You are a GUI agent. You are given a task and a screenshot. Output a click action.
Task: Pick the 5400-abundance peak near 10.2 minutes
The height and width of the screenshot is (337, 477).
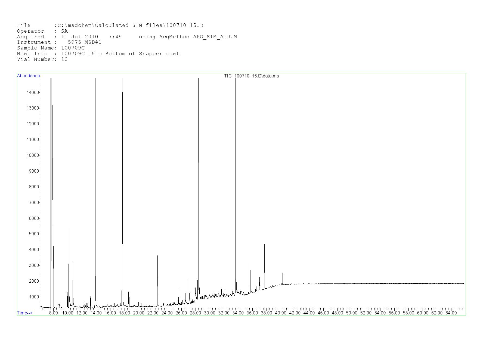point(69,229)
